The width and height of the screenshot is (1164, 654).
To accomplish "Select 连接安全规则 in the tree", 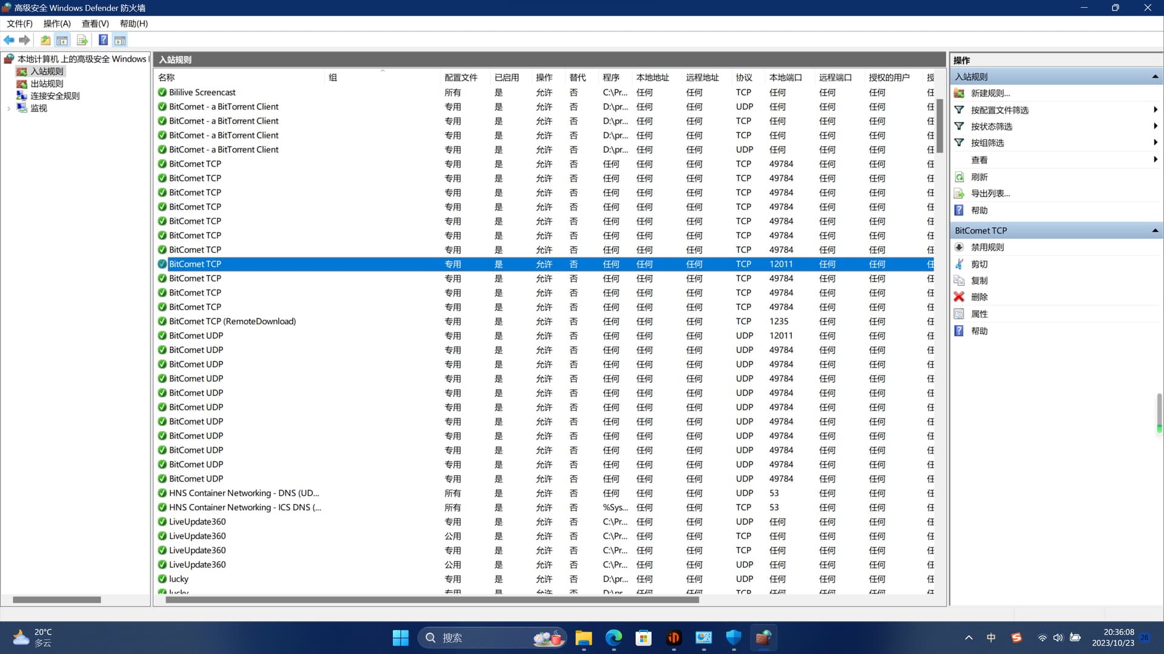I will click(x=55, y=96).
